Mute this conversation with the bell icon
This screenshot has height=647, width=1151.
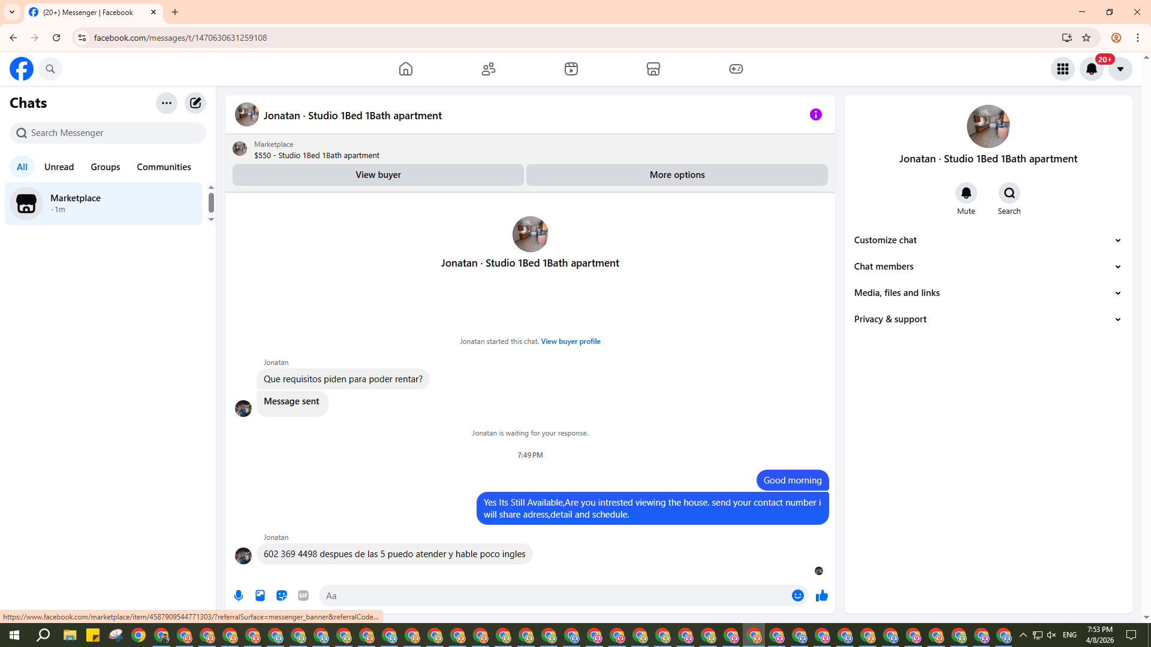[966, 193]
